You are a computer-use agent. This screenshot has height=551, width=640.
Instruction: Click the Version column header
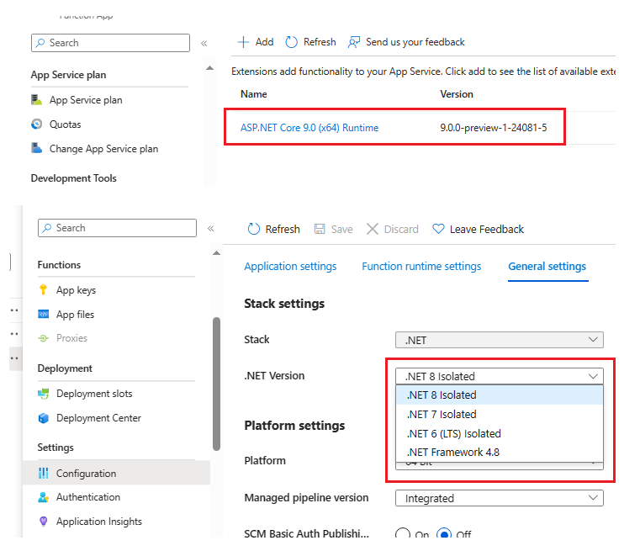click(x=457, y=94)
